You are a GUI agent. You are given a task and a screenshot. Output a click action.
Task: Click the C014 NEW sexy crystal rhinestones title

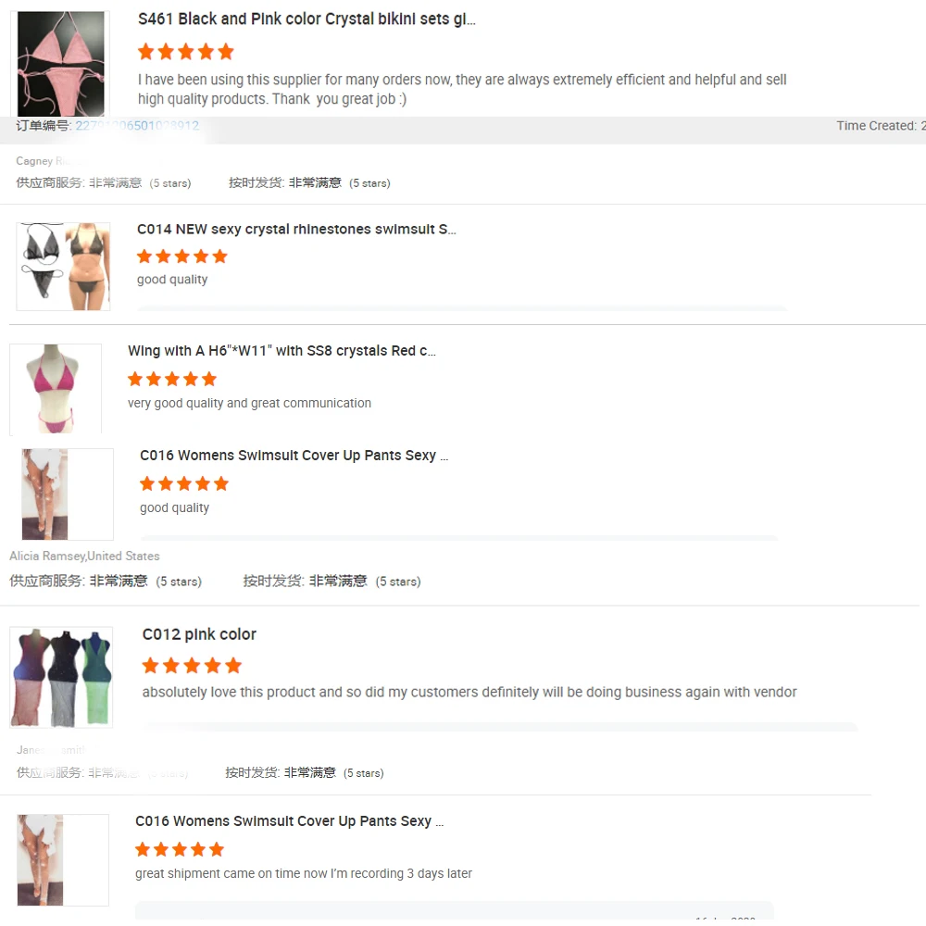[296, 229]
